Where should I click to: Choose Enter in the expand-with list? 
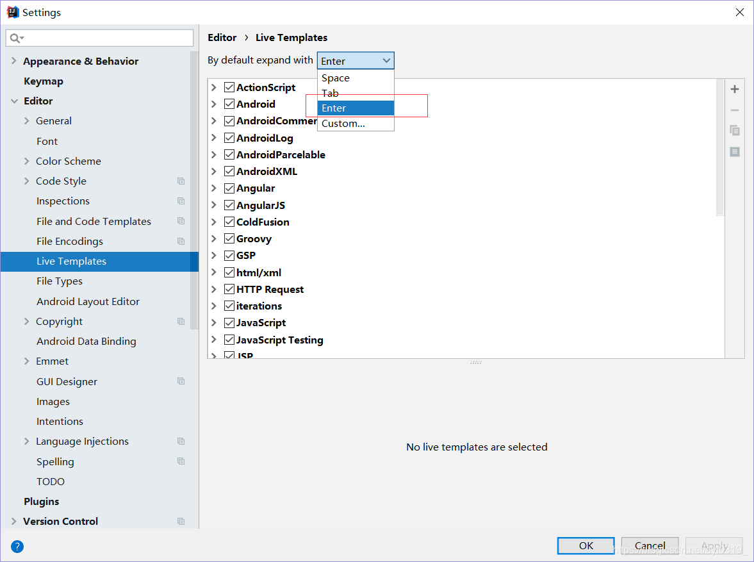pyautogui.click(x=356, y=108)
